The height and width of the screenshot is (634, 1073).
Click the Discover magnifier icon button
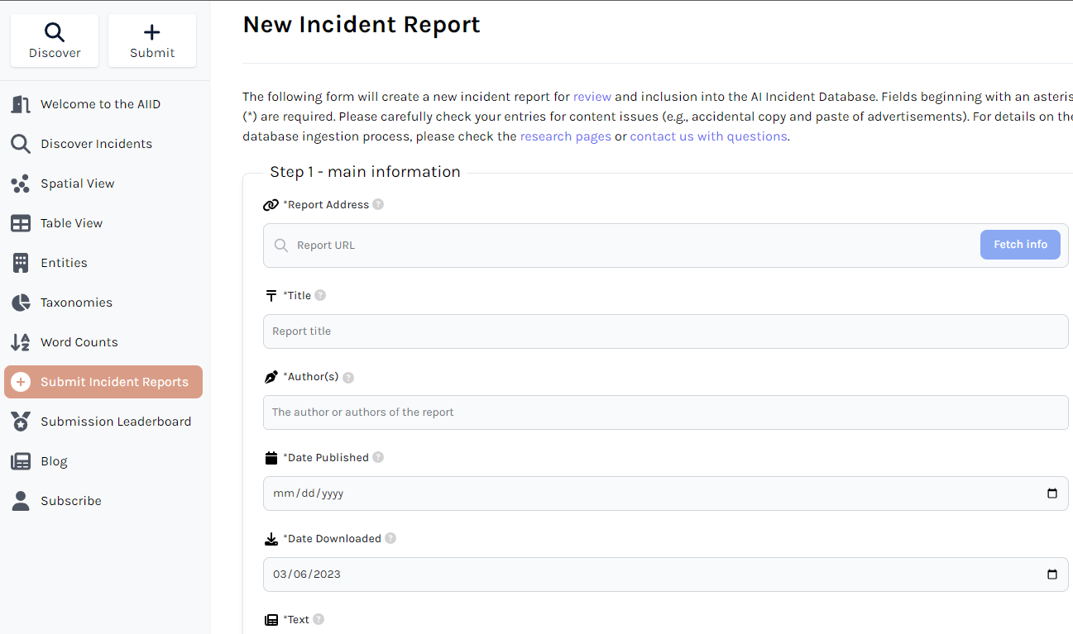point(55,41)
